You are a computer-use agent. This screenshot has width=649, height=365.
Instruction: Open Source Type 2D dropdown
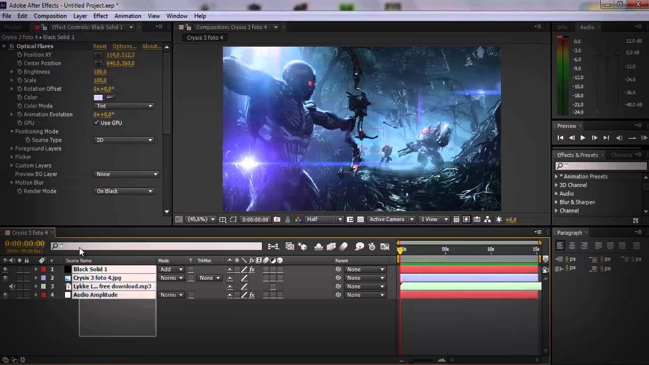pos(124,140)
